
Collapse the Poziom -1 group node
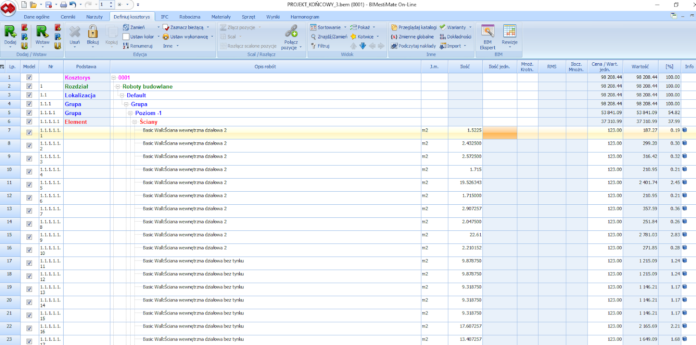pyautogui.click(x=130, y=113)
